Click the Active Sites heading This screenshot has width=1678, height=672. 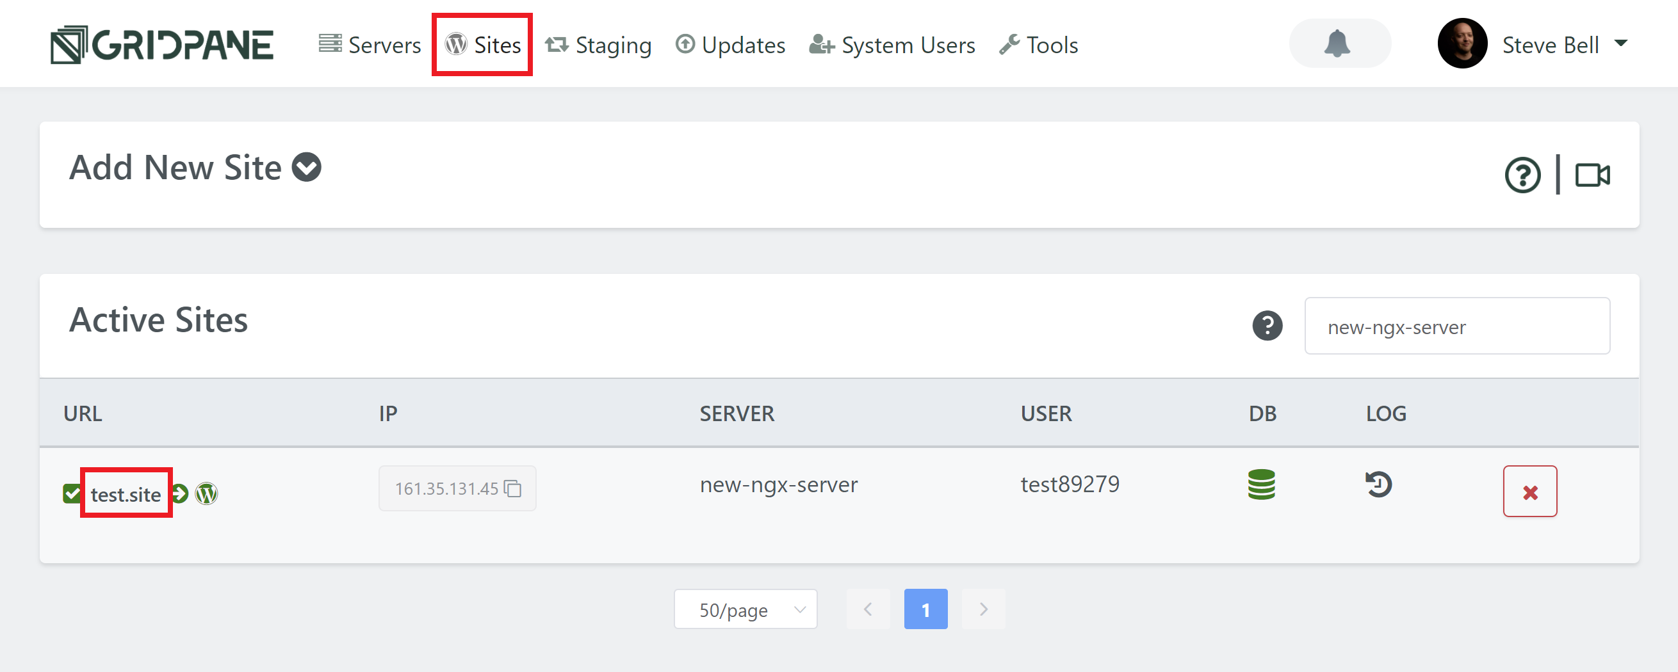(159, 320)
